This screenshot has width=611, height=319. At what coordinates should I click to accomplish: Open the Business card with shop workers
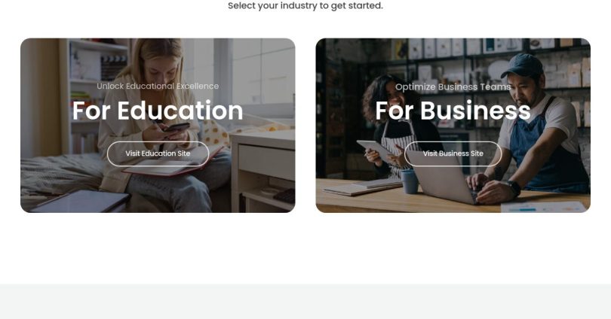pyautogui.click(x=453, y=125)
